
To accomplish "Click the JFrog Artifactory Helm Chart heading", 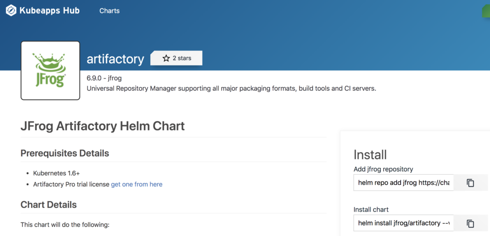I will [102, 126].
